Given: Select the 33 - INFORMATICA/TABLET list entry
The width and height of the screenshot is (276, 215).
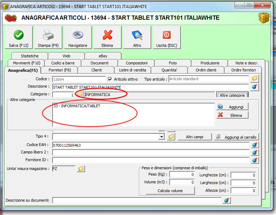Looking at the screenshot, I should tap(77, 106).
